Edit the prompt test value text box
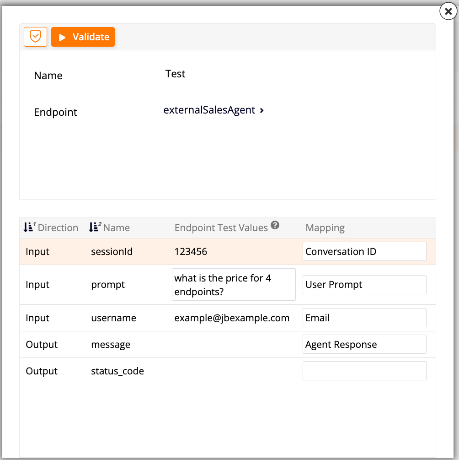Image resolution: width=459 pixels, height=460 pixels. pyautogui.click(x=234, y=285)
